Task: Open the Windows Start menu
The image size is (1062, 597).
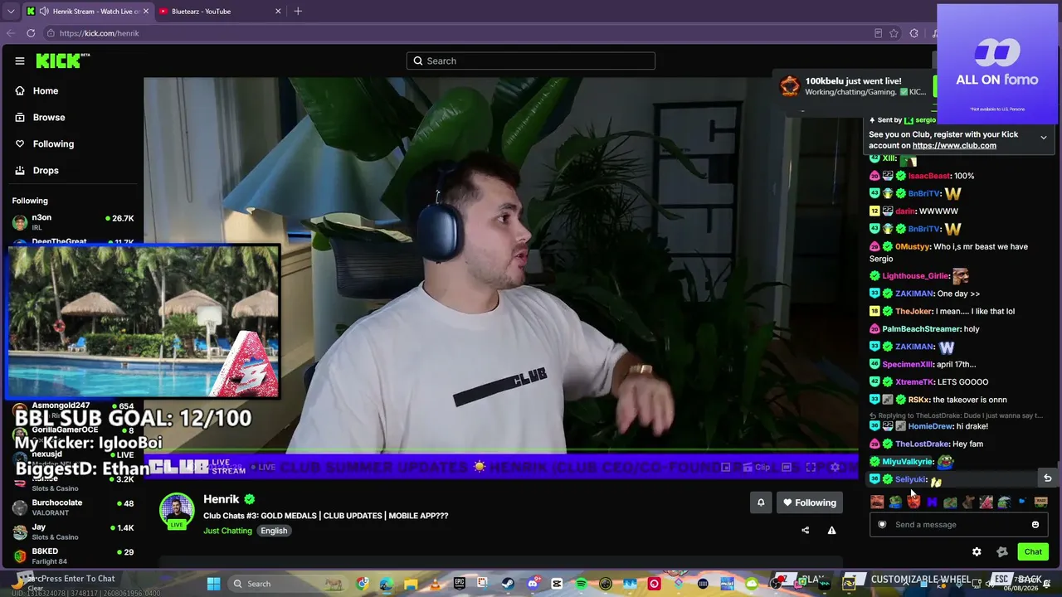Action: 213,584
